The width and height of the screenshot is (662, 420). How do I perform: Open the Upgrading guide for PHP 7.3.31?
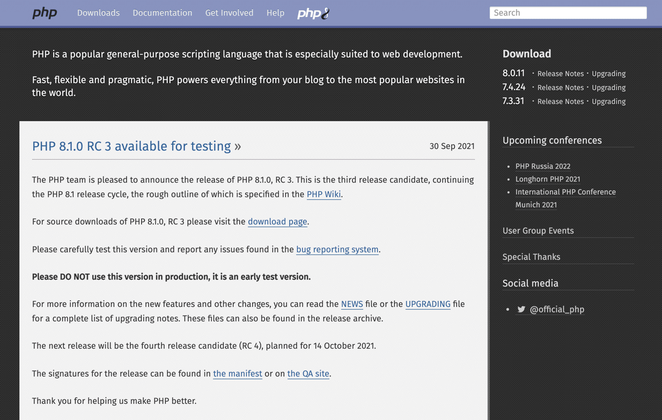point(608,101)
